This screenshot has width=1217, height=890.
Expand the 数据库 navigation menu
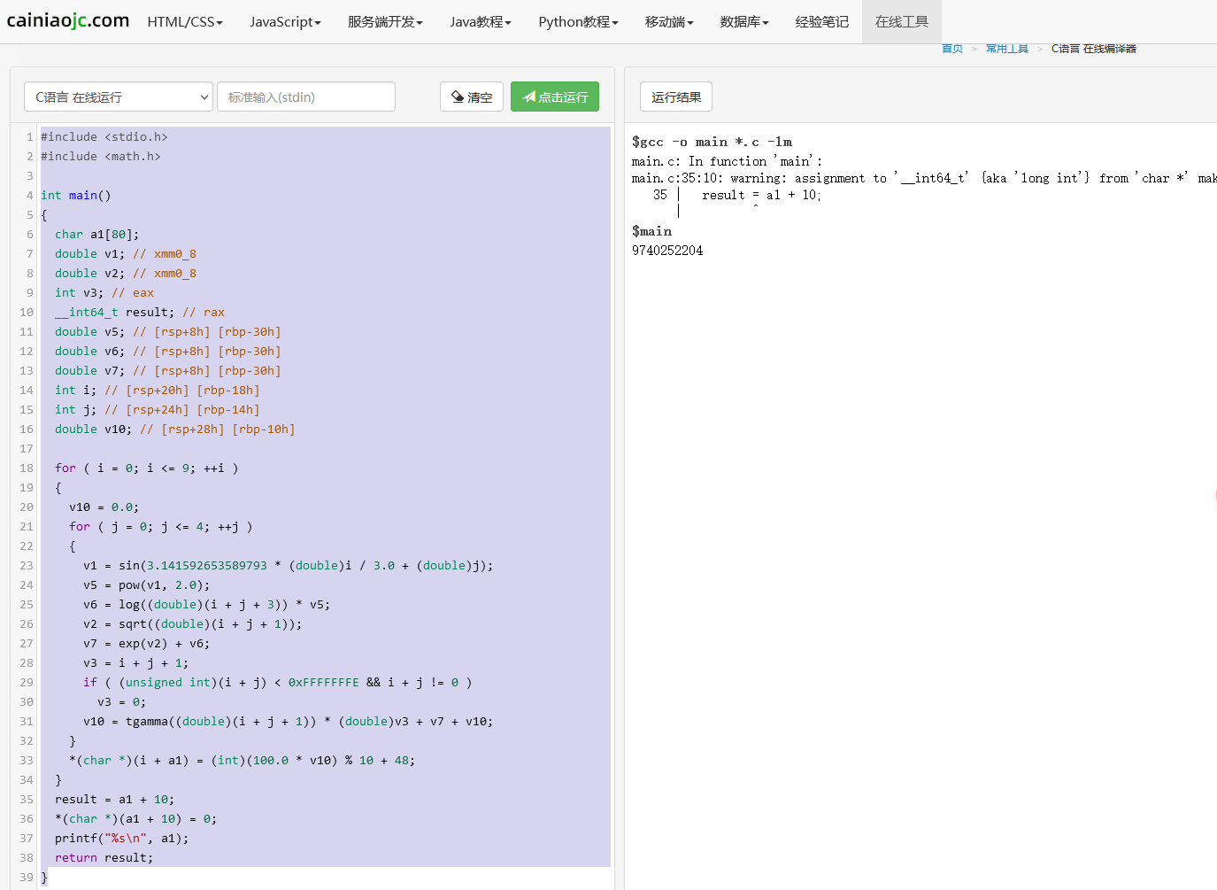click(x=744, y=21)
